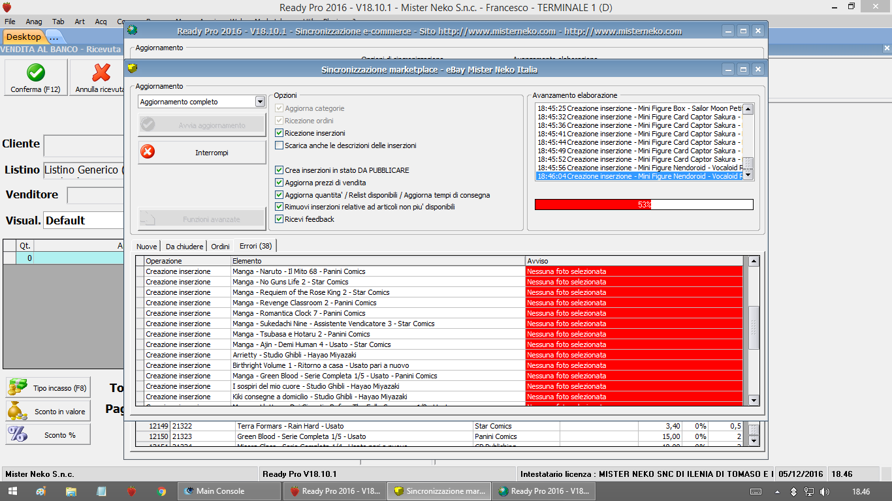Screen dimensions: 892x501
Task: Click the volume speaker icon in system tray
Action: coord(825,491)
